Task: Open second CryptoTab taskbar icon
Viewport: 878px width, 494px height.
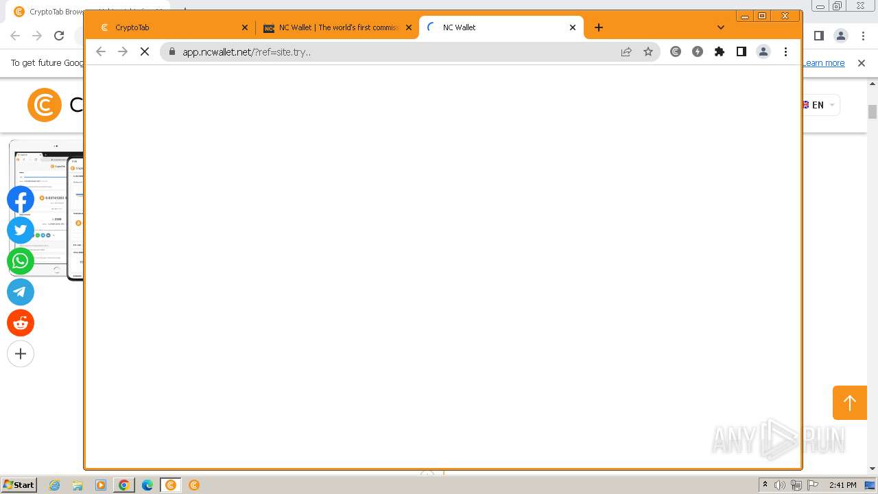Action: 194,485
